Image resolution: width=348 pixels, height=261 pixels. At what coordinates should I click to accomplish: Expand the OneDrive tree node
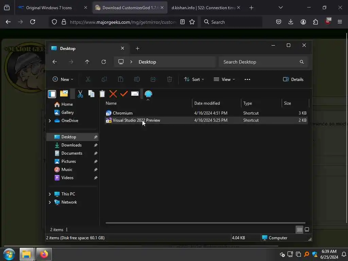50,121
